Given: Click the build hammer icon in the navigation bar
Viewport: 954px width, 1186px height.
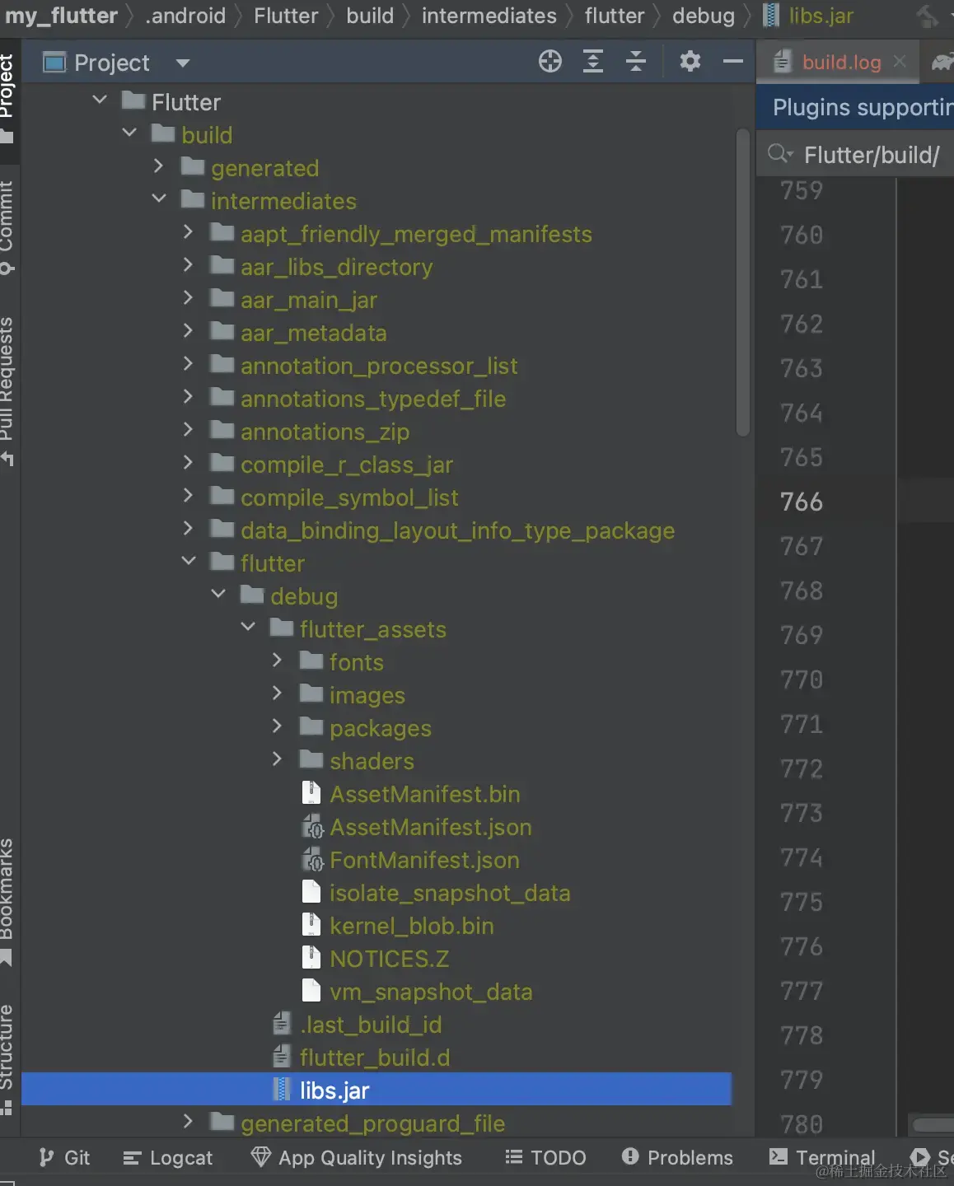Looking at the screenshot, I should [x=928, y=16].
